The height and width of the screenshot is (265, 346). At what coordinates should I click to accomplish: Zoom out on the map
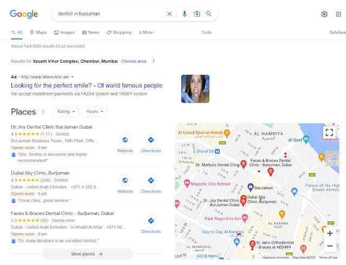pyautogui.click(x=330, y=246)
